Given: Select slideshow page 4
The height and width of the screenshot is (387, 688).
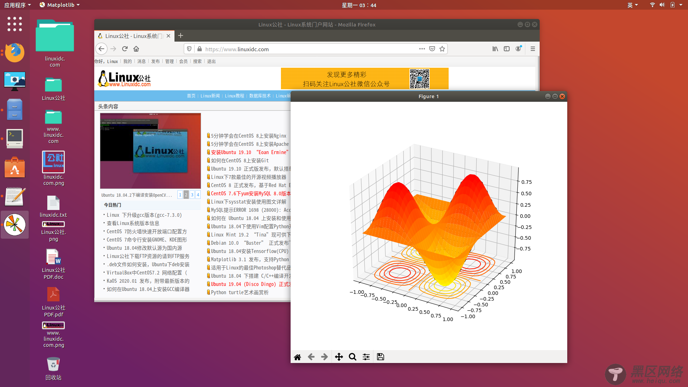Looking at the screenshot, I should pos(198,195).
